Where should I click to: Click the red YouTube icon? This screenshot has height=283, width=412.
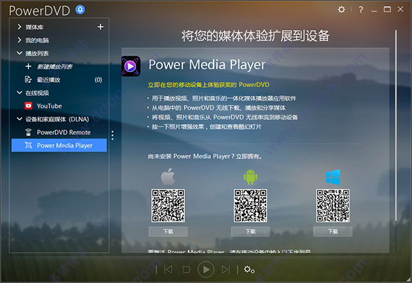coord(28,106)
